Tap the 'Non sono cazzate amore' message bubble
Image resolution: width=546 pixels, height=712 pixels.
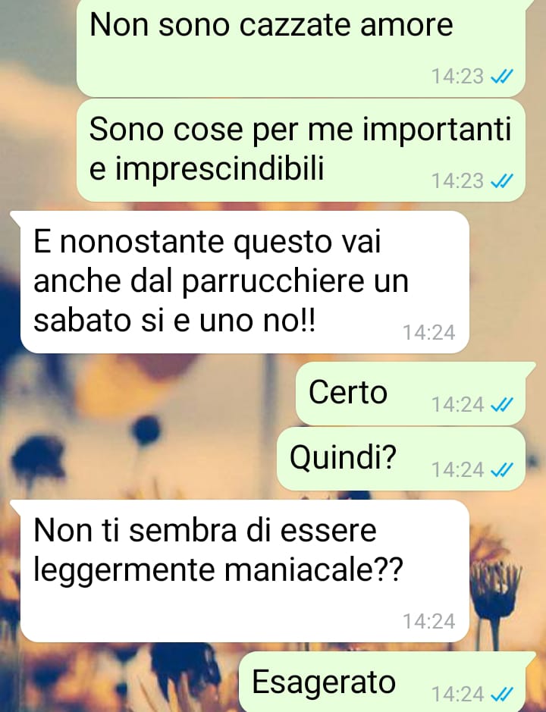point(301,48)
